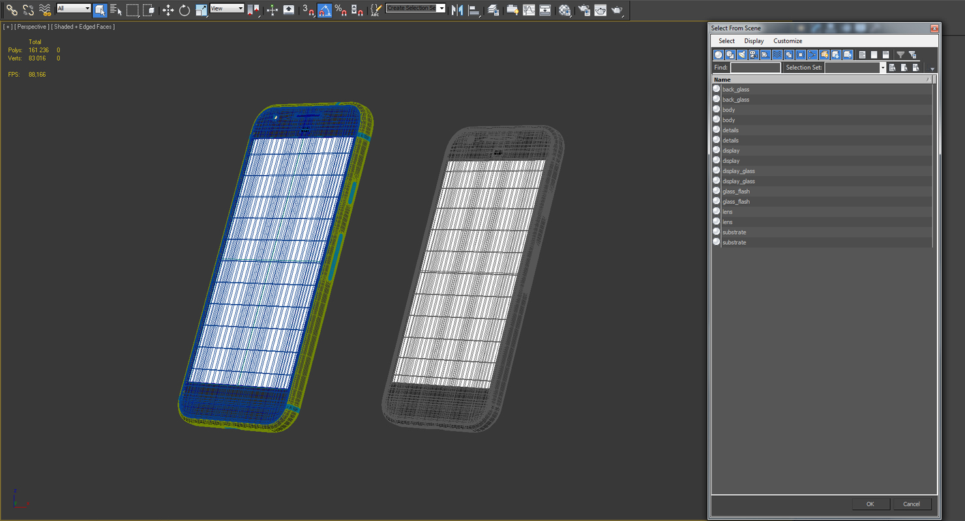Open Select by Name from main toolbar
This screenshot has width=965, height=521.
[116, 10]
